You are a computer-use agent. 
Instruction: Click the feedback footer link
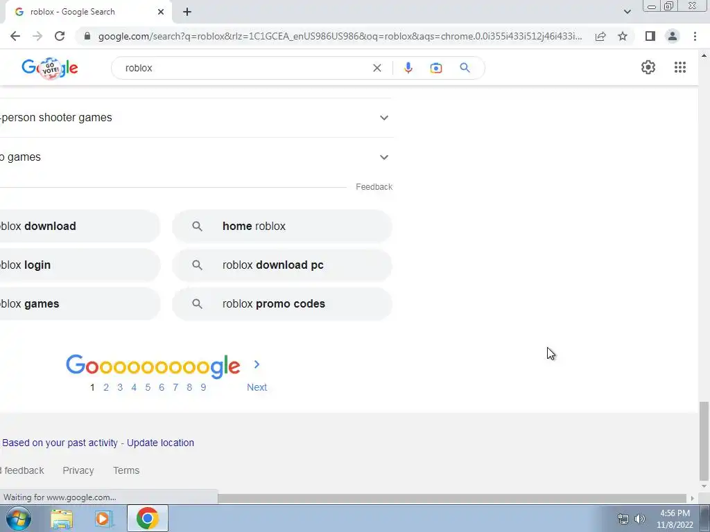coord(23,470)
